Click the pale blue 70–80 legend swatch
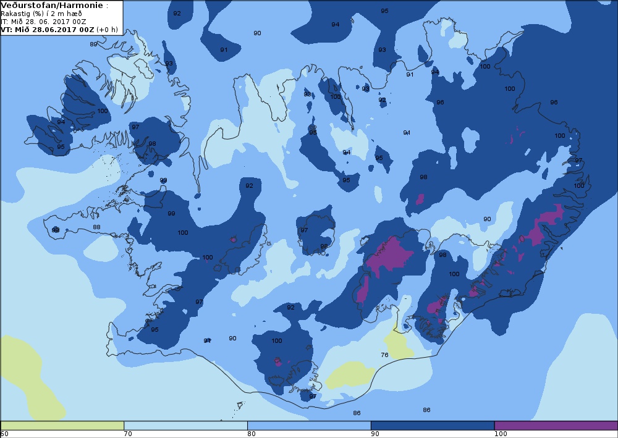This screenshot has height=438, width=618. tap(185, 426)
